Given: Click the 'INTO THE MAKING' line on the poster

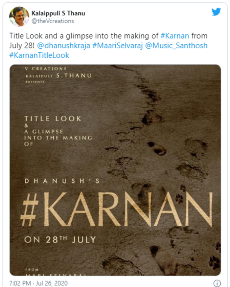Looking at the screenshot, I should (58, 138).
